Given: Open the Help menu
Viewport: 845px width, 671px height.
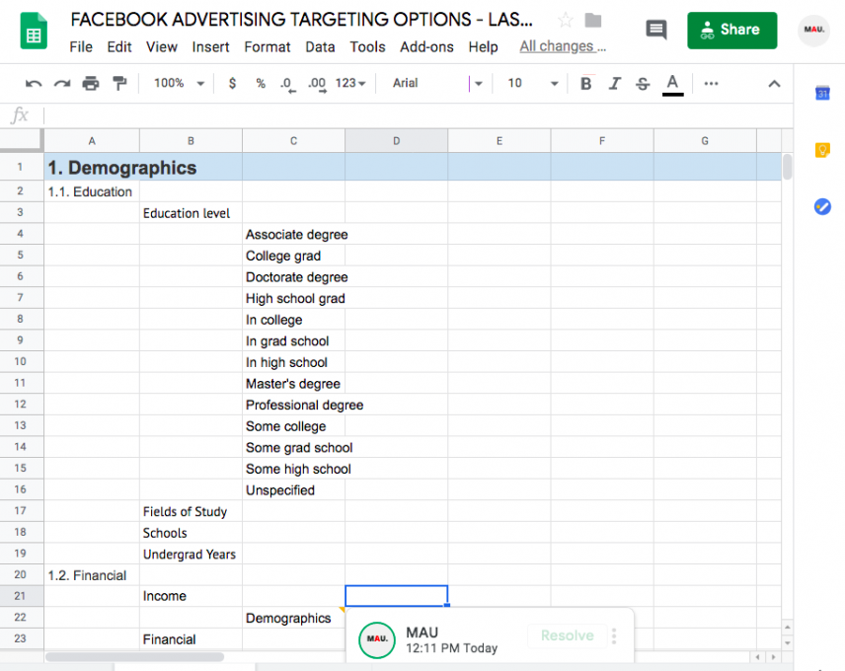Looking at the screenshot, I should click(x=483, y=47).
